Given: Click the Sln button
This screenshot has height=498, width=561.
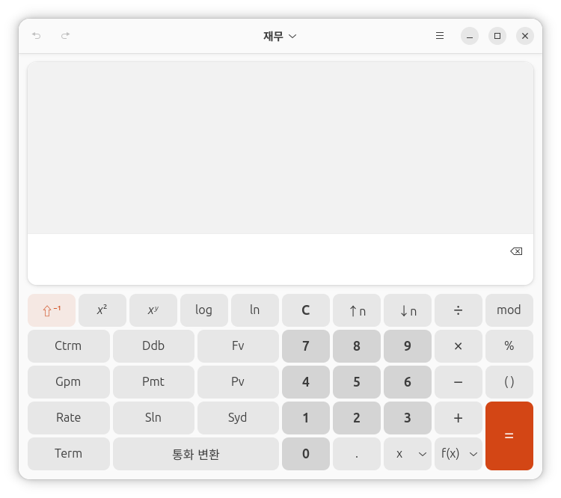Looking at the screenshot, I should coord(153,417).
